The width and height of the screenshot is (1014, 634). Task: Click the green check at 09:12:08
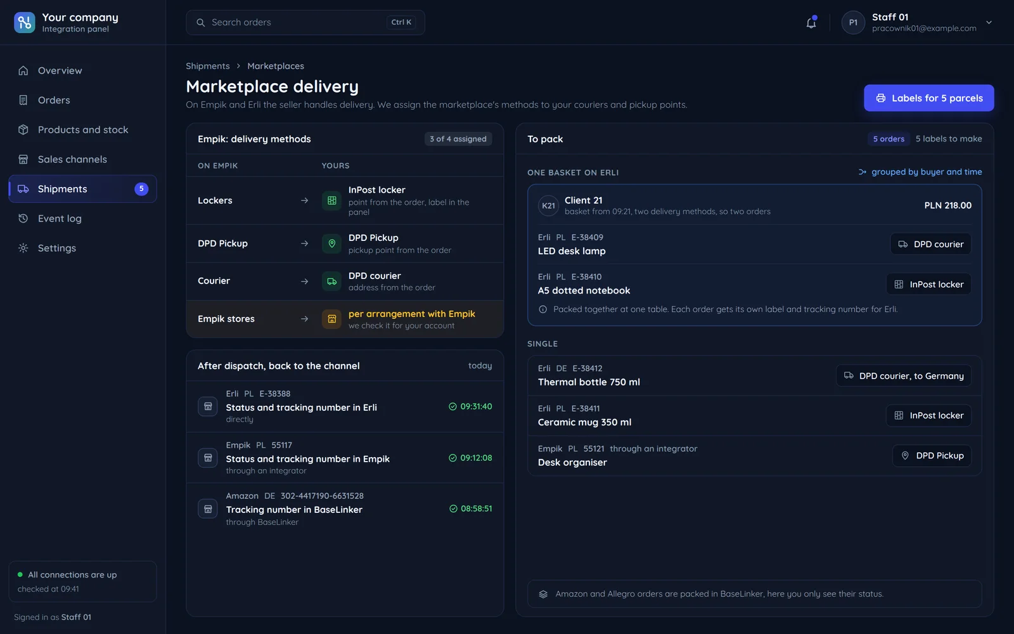(x=452, y=458)
